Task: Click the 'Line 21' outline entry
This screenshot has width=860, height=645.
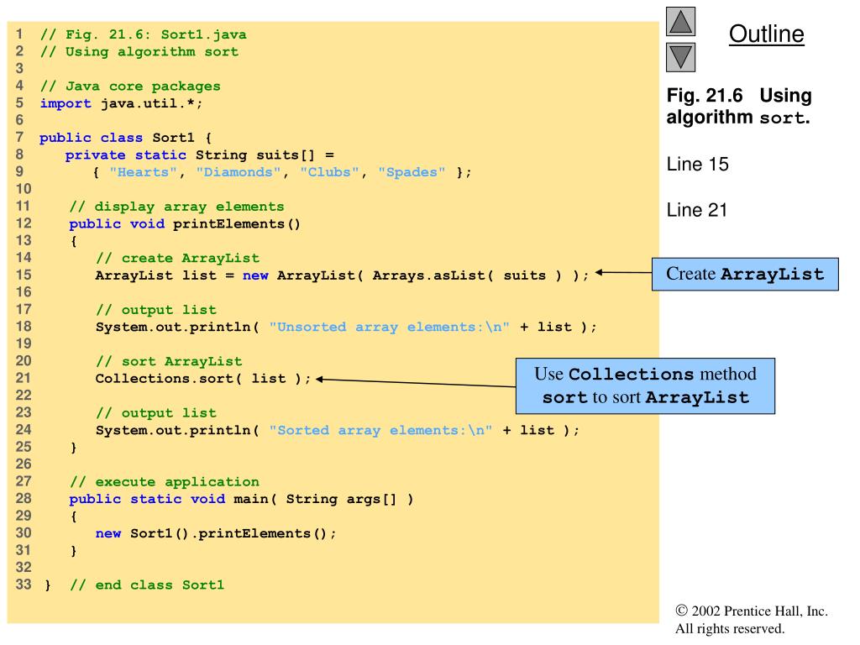Action: tap(696, 210)
